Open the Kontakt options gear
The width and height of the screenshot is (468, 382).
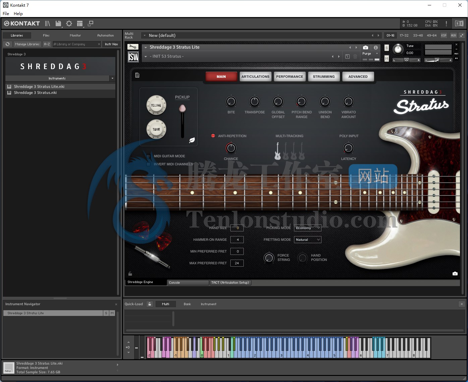click(x=69, y=23)
